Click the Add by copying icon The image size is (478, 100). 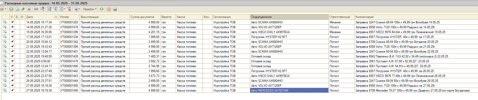point(17,9)
